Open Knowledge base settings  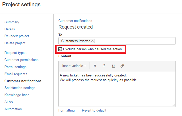pos(17,95)
